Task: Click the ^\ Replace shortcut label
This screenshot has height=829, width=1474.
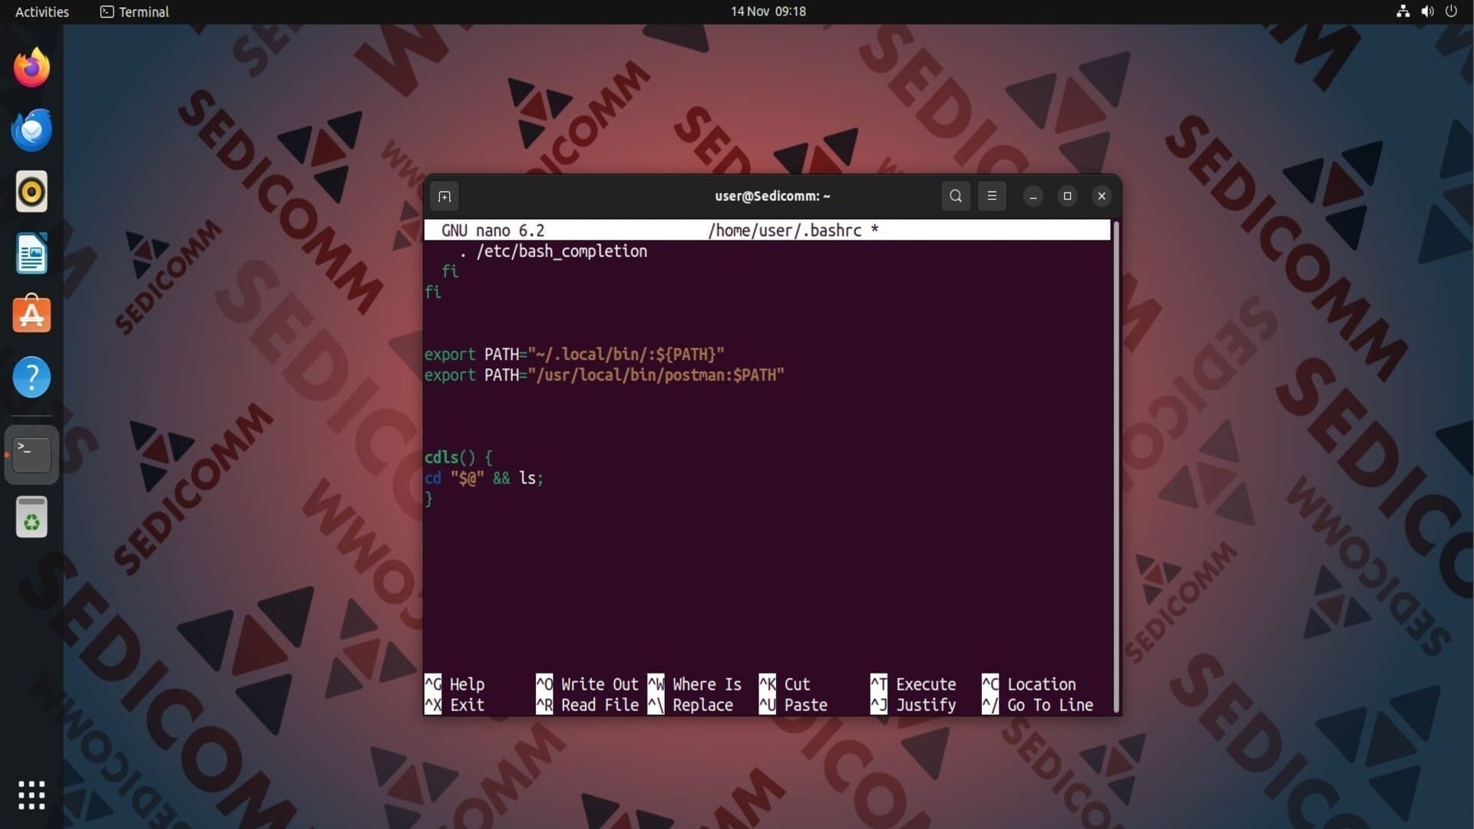Action: pyautogui.click(x=690, y=705)
